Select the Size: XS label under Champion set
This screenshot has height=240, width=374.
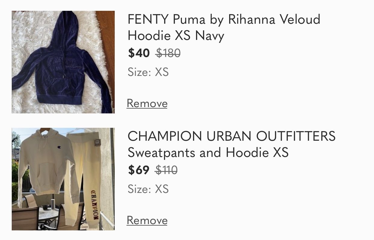148,189
